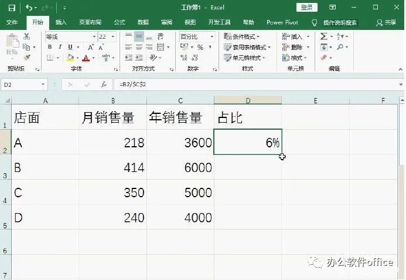Image resolution: width=406 pixels, height=280 pixels.
Task: Click the Undo arrow icon
Action: click(x=29, y=8)
